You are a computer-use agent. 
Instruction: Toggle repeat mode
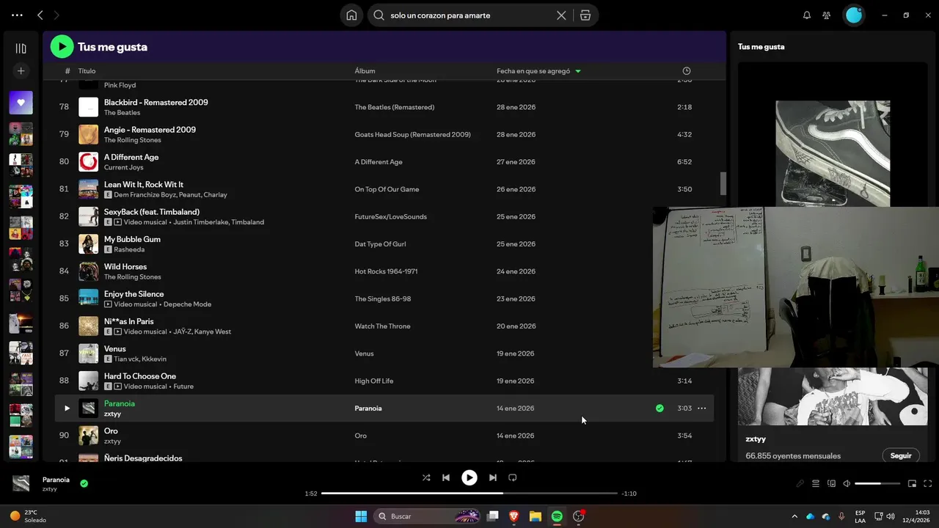513,477
